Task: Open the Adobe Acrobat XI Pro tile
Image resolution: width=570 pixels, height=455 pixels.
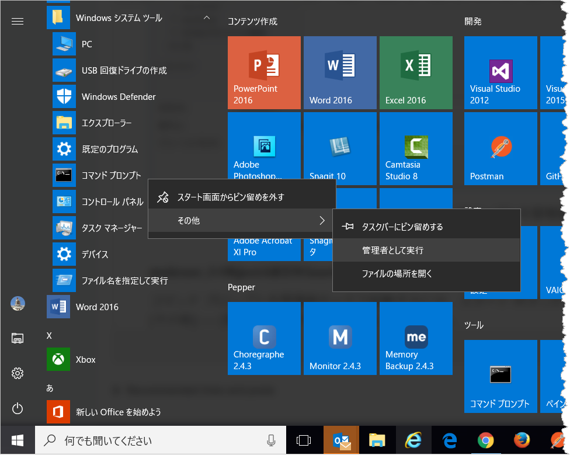Action: tap(264, 249)
